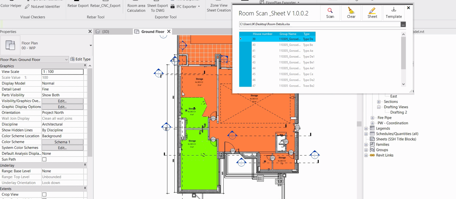Click the Group Name column header
Screen dimensions: 456x199
288,34
